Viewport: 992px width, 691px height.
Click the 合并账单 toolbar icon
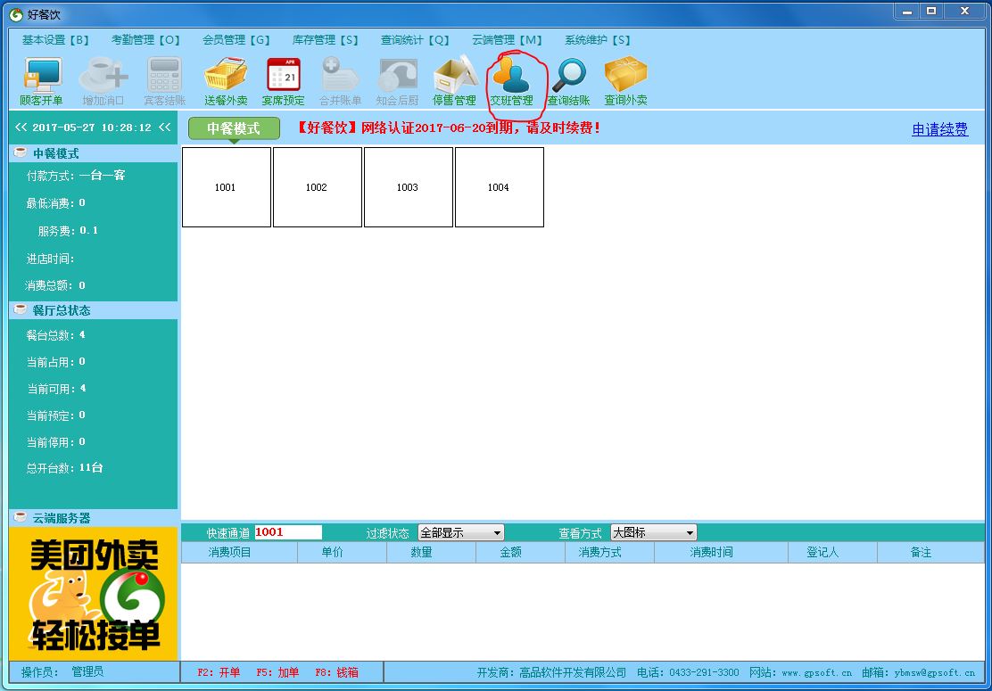point(340,81)
